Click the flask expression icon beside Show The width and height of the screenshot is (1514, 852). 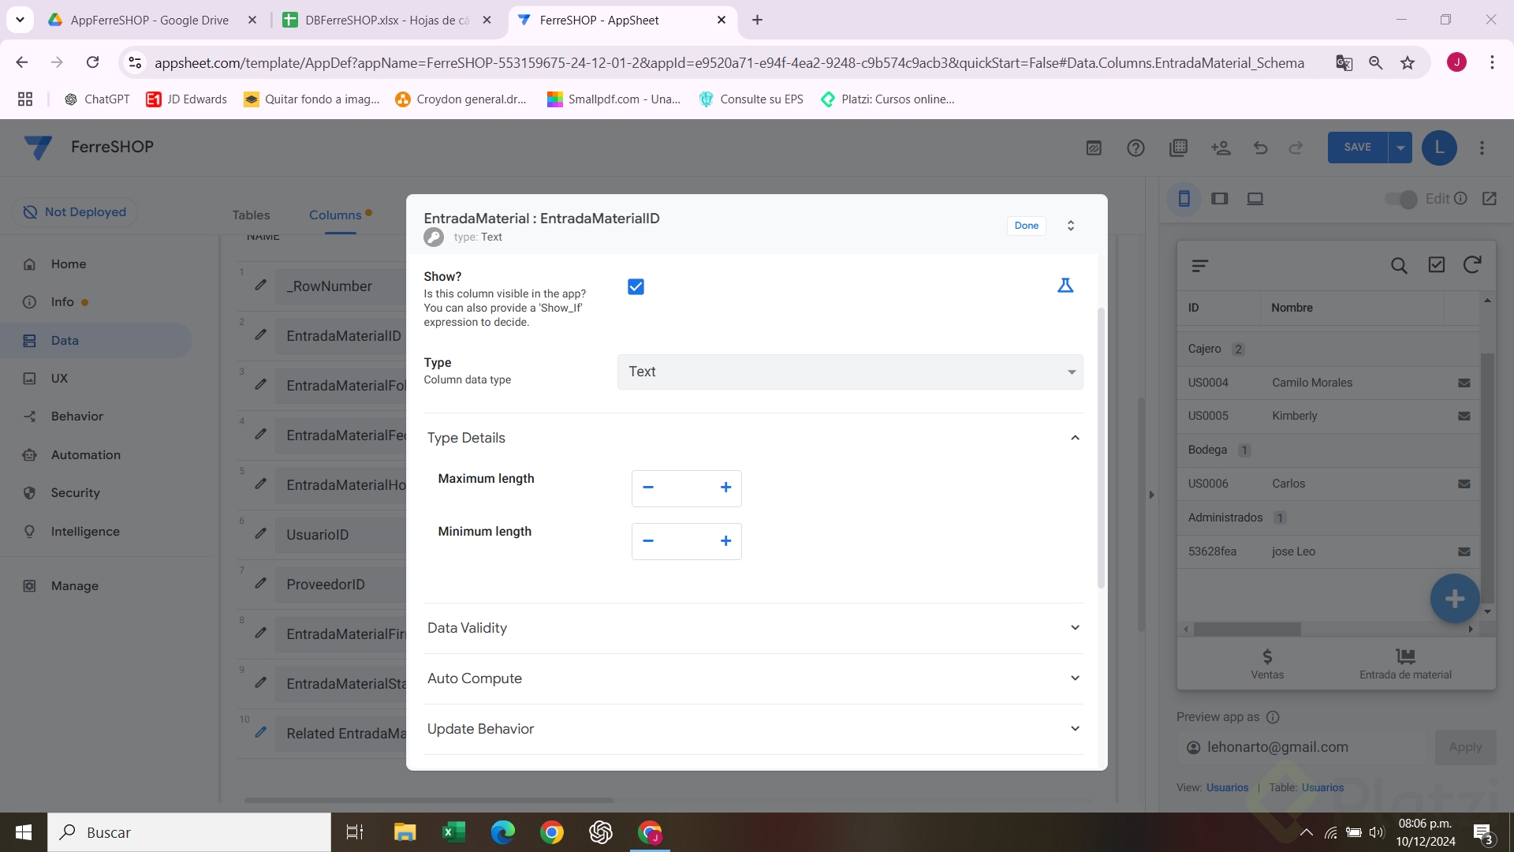1065,286
